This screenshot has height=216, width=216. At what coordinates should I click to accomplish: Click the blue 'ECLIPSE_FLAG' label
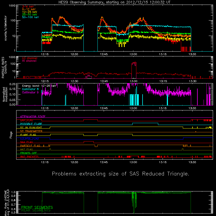click(29, 139)
